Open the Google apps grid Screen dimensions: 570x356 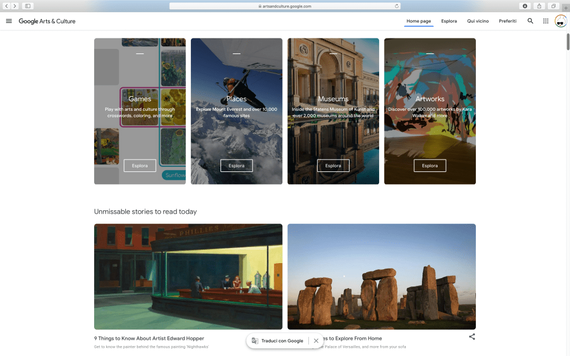(546, 21)
